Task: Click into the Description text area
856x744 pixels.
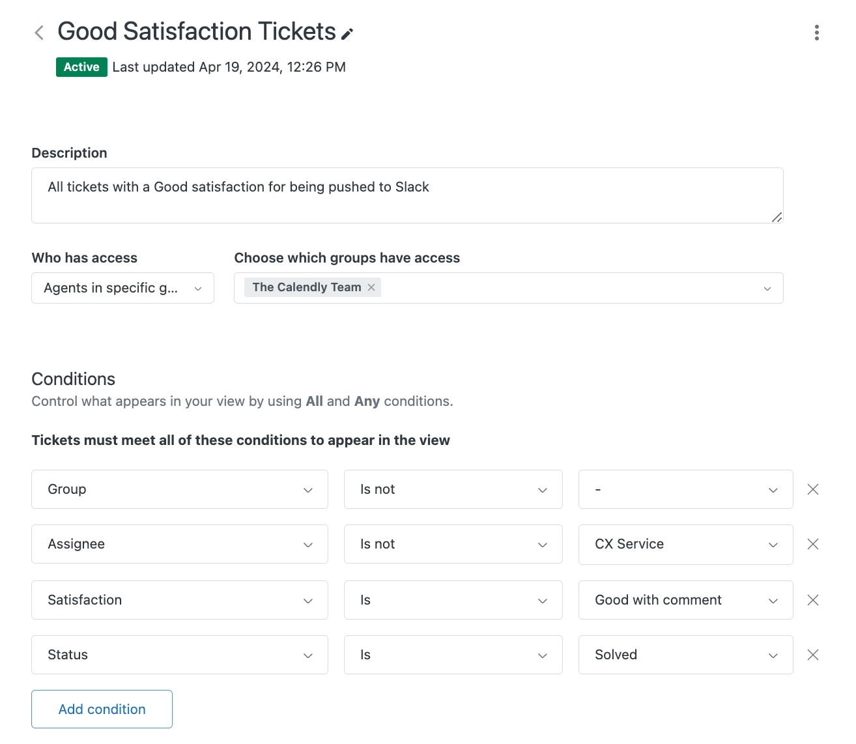Action: [407, 195]
